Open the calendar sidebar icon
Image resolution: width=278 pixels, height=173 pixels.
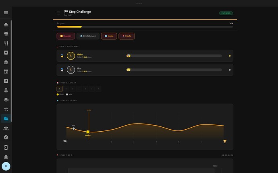point(6,71)
